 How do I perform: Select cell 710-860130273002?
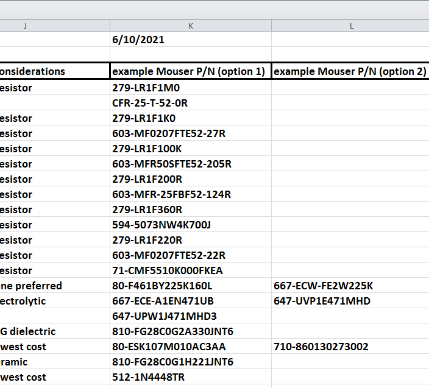coord(350,347)
